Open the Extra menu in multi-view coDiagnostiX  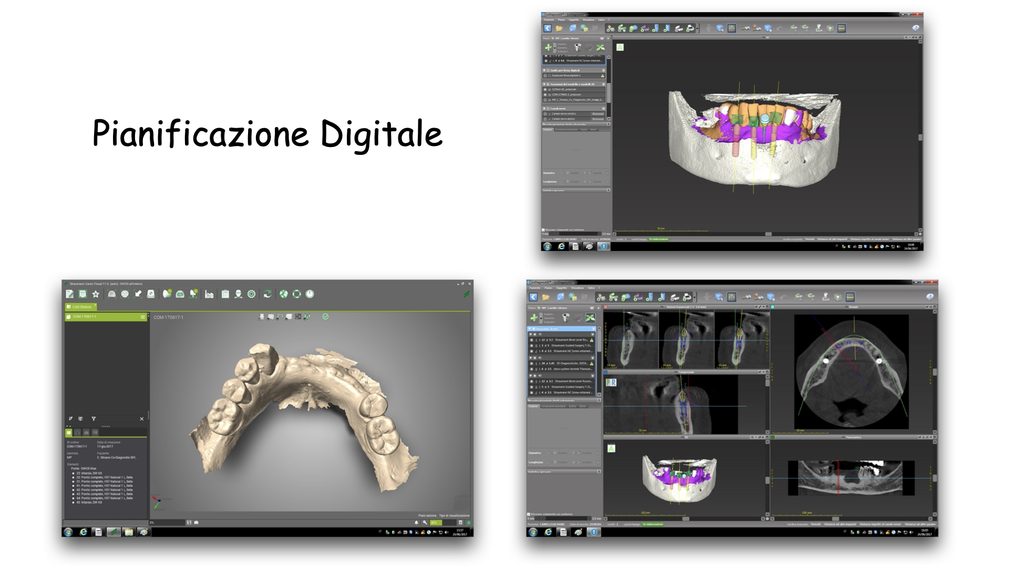pos(591,288)
